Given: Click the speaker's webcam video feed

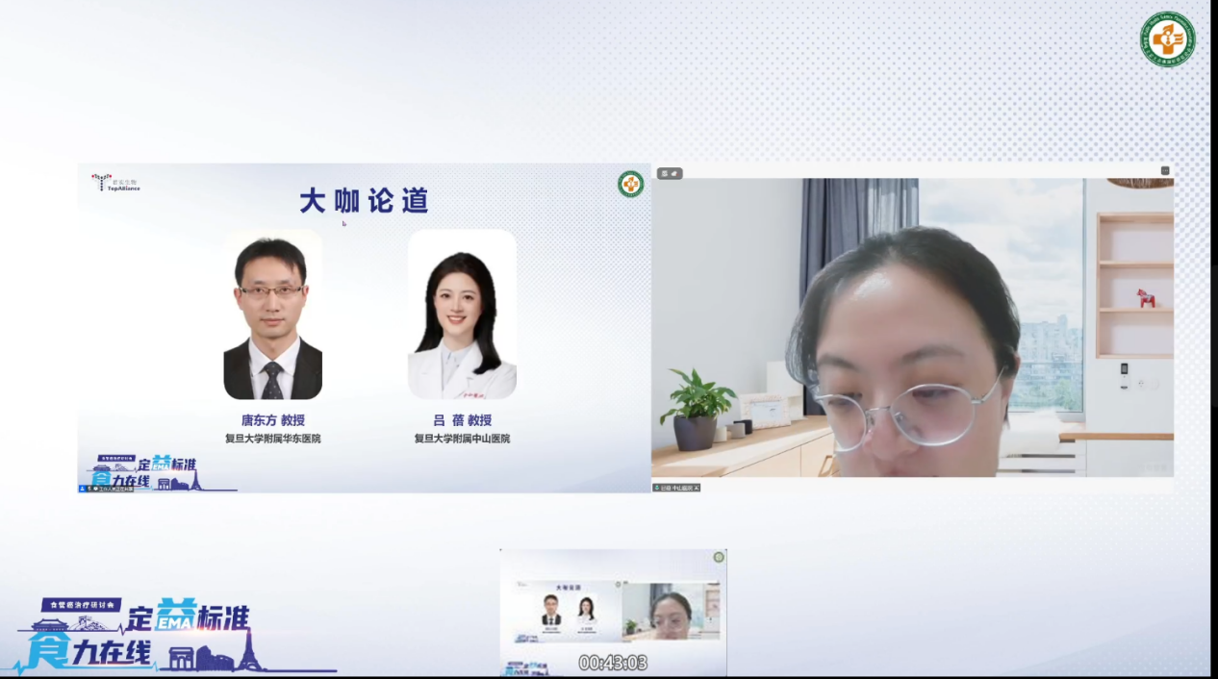Looking at the screenshot, I should coord(912,327).
